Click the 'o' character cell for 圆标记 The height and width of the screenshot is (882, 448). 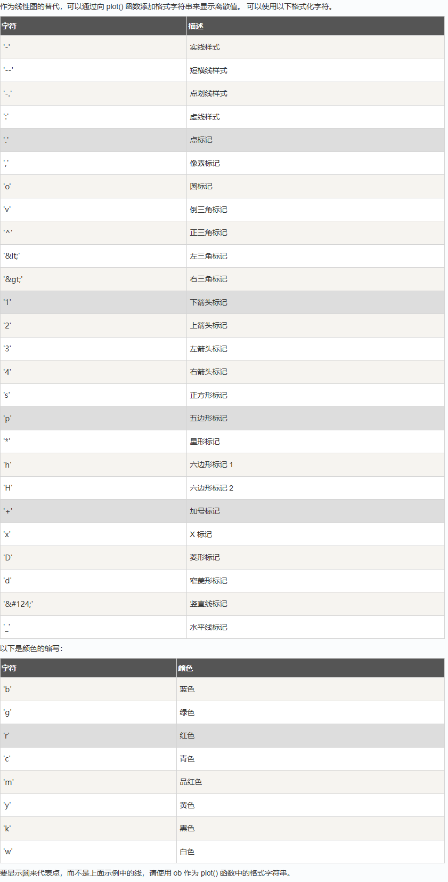click(7, 187)
